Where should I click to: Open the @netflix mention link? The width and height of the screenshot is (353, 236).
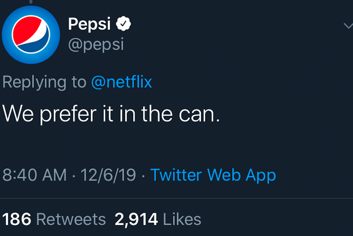coord(122,82)
